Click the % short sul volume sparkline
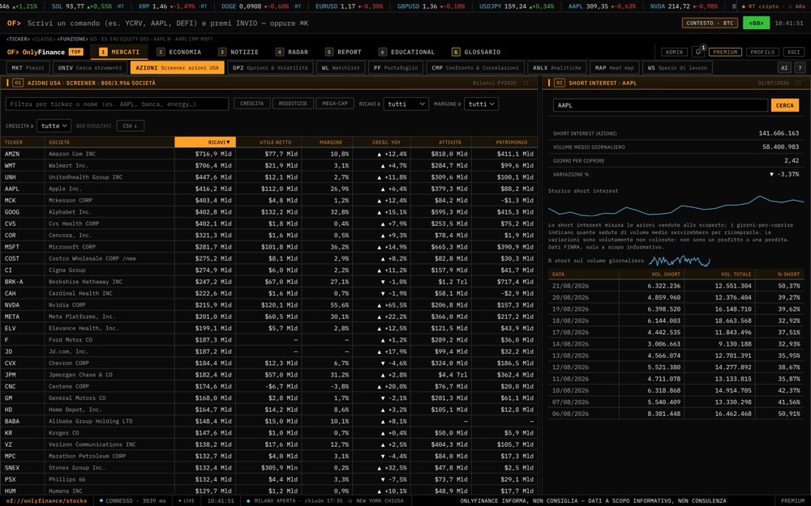The height and width of the screenshot is (506, 811). click(x=680, y=261)
